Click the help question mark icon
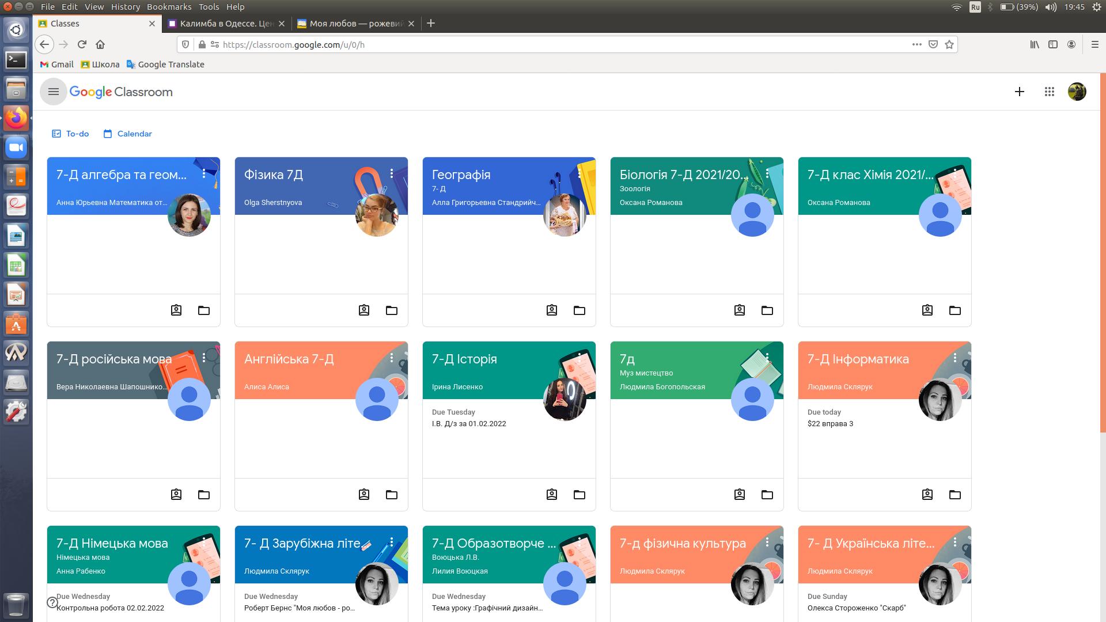 pos(52,602)
